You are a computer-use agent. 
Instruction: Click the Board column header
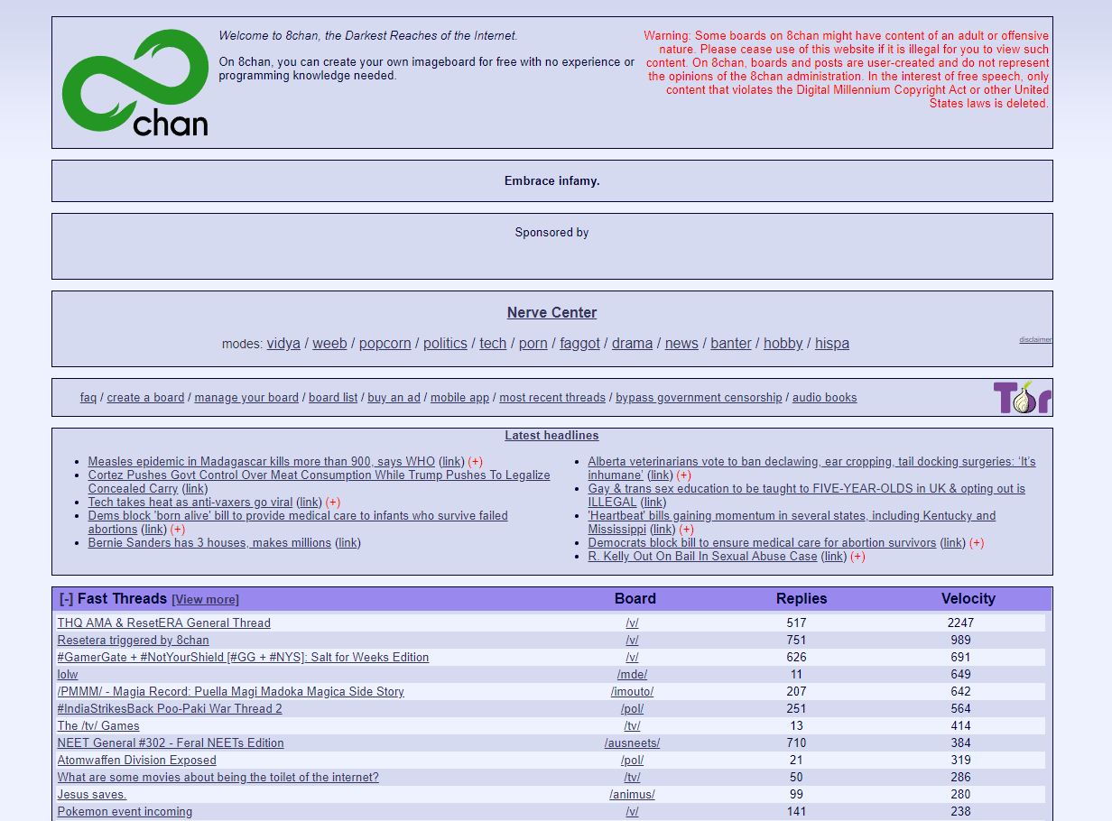(x=635, y=599)
